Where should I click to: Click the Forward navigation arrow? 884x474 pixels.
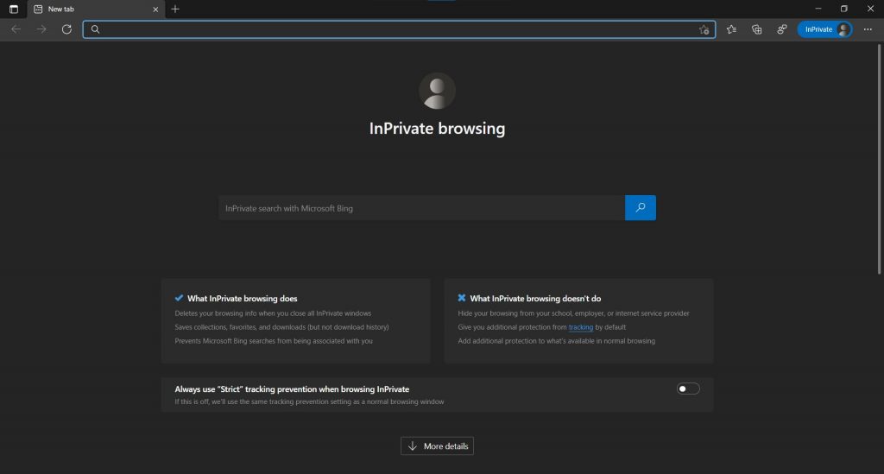(x=41, y=29)
